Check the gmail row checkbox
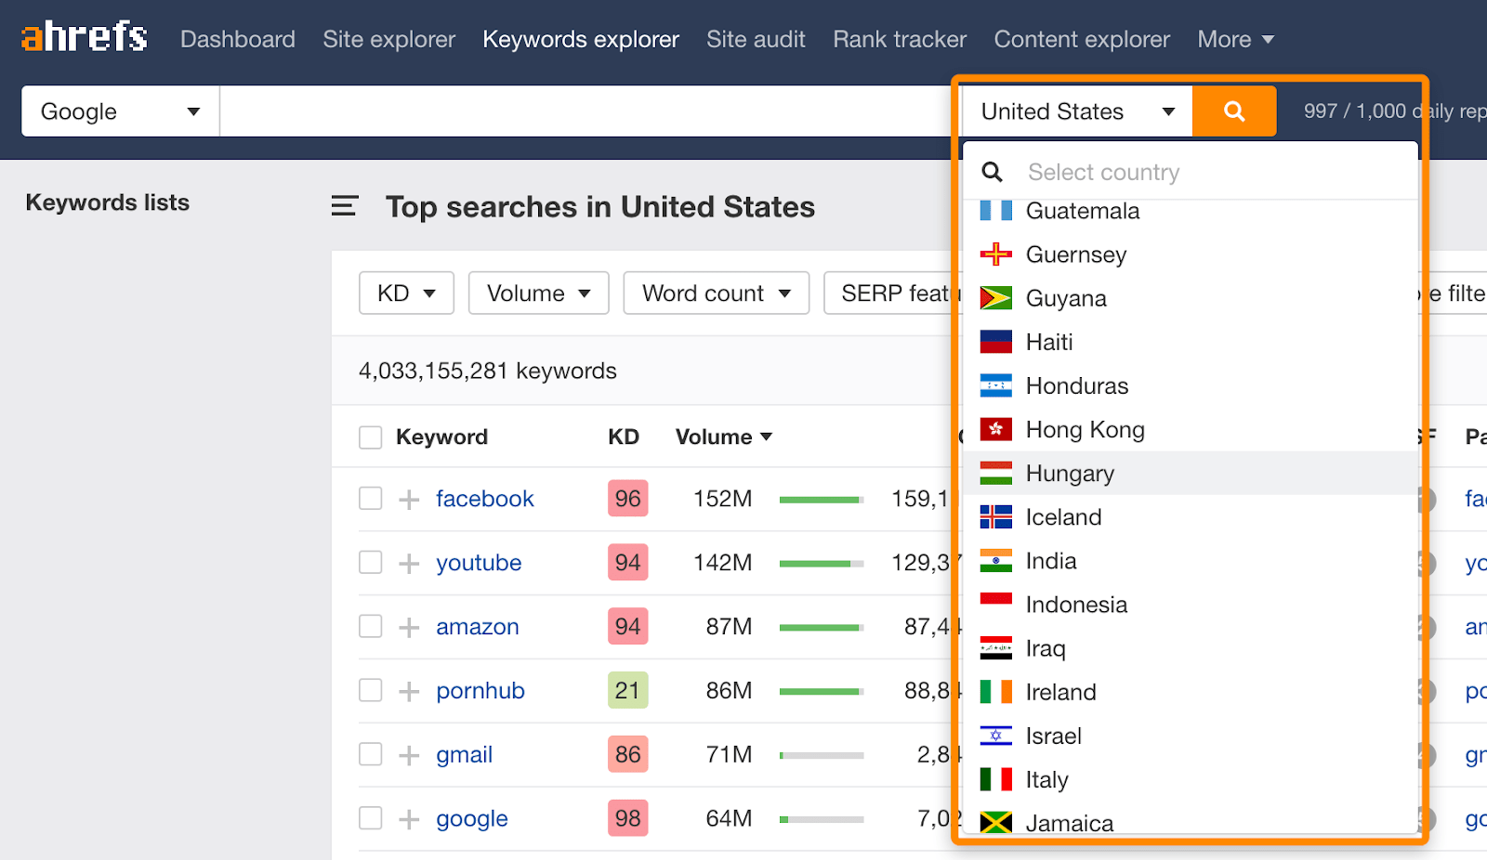The image size is (1487, 860). point(371,754)
